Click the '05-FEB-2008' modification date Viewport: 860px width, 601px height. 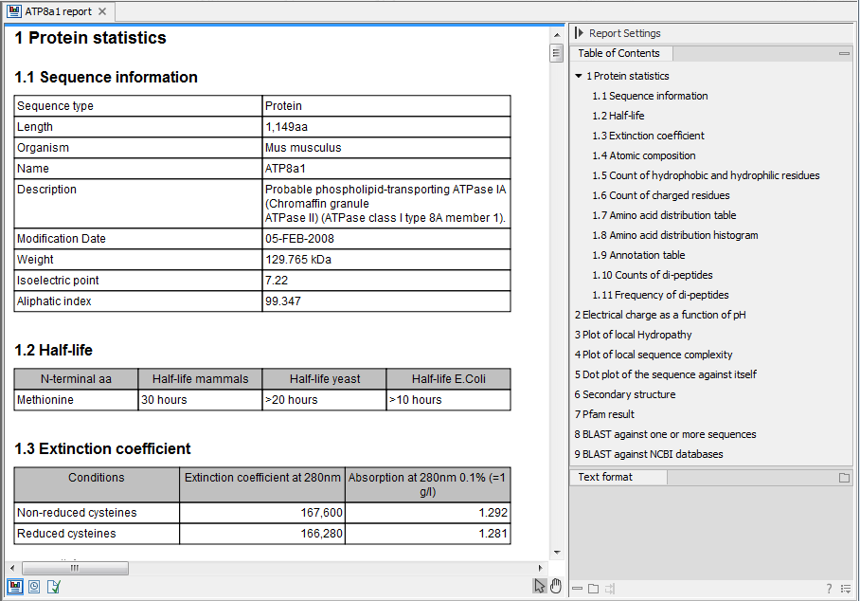(299, 239)
